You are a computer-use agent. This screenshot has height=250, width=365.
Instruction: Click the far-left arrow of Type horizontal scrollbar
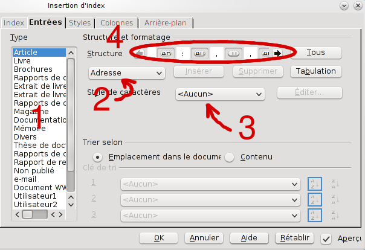pos(17,214)
